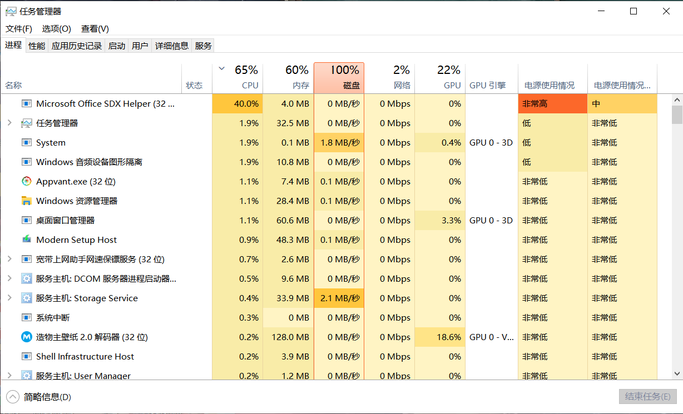Select the 3.3% GPU cell
The height and width of the screenshot is (414, 683).
tap(440, 220)
